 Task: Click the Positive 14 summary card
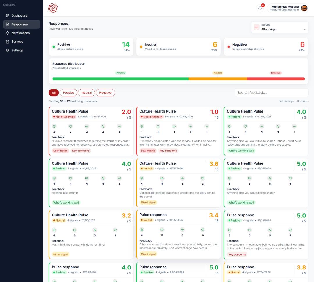(91, 47)
